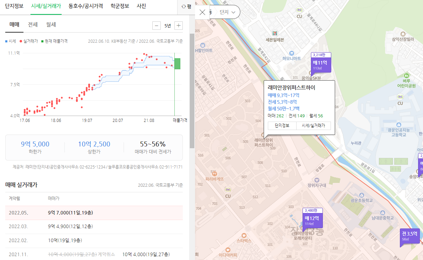Click the 래미안장위퍼스트하이 complex map pin

(263, 135)
